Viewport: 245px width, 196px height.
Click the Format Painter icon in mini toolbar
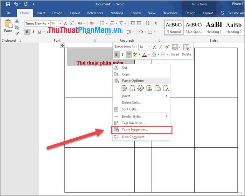(x=167, y=47)
